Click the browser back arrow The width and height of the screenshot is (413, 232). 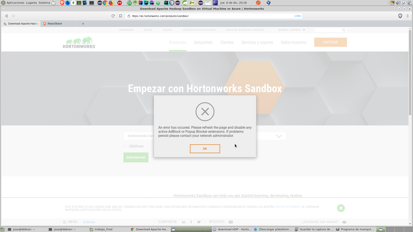[6, 16]
